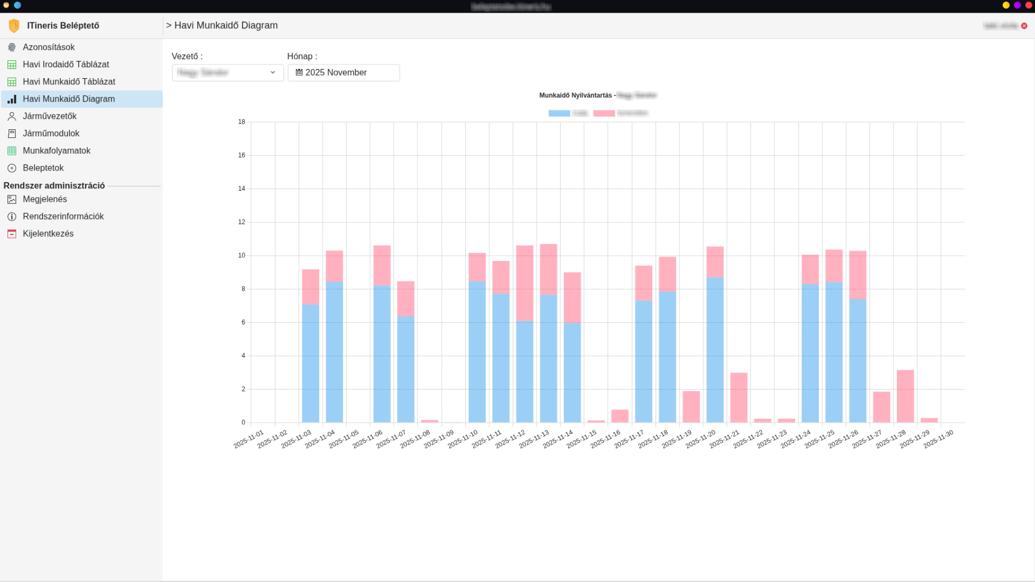Click the red close icon next to username
The image size is (1035, 582).
click(x=1024, y=26)
